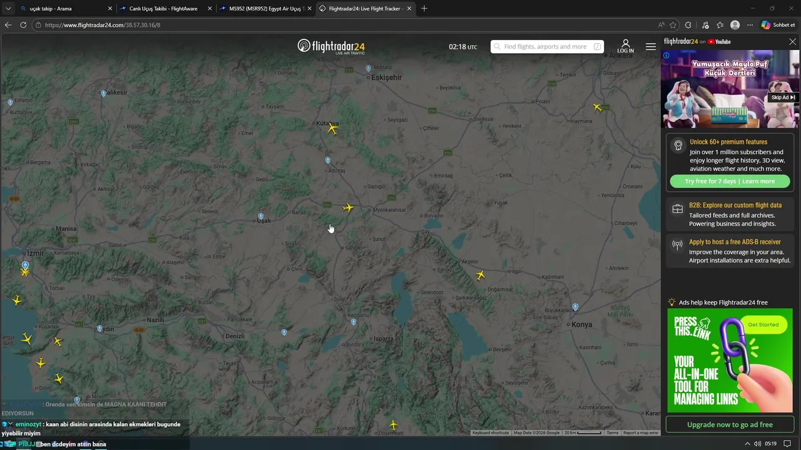Close the YouTube side panel
801x450 pixels.
(792, 42)
